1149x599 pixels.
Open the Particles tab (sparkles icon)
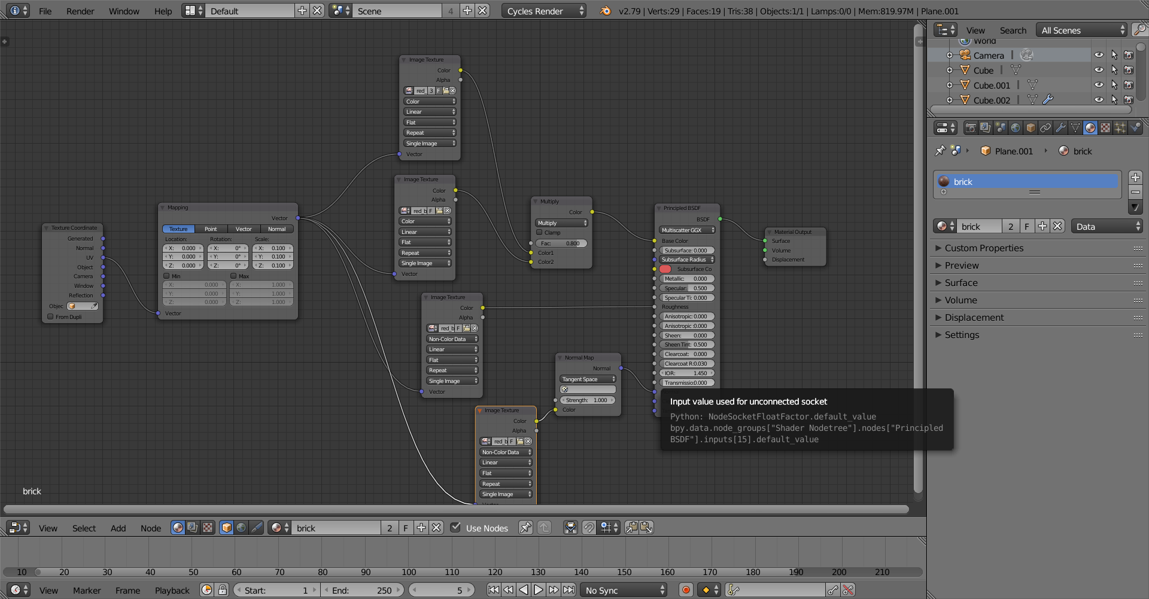(x=1120, y=127)
